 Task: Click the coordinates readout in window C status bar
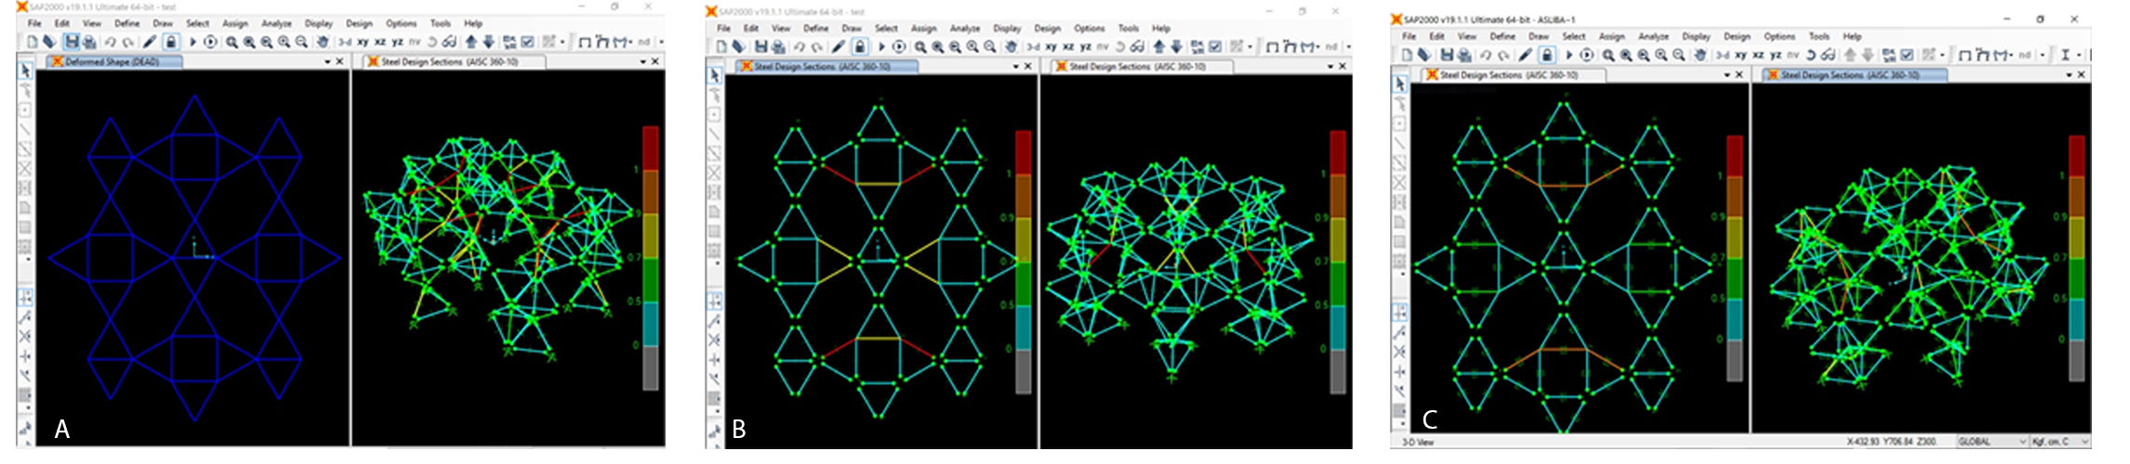pyautogui.click(x=1892, y=442)
